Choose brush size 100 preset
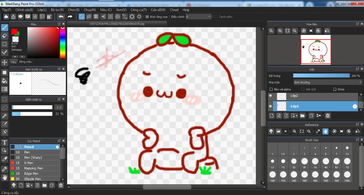 [273, 176]
